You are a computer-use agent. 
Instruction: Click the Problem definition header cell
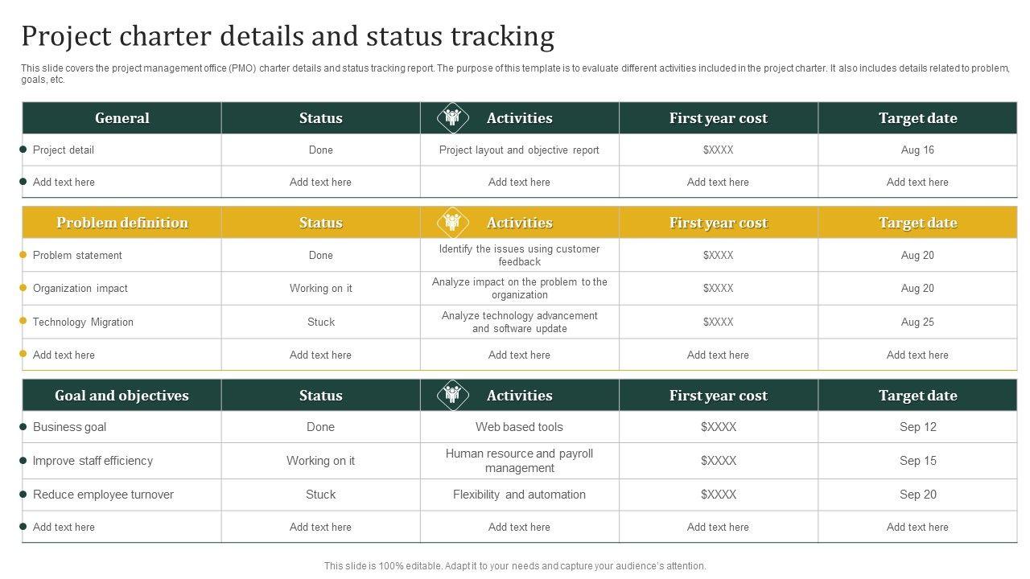pos(122,223)
